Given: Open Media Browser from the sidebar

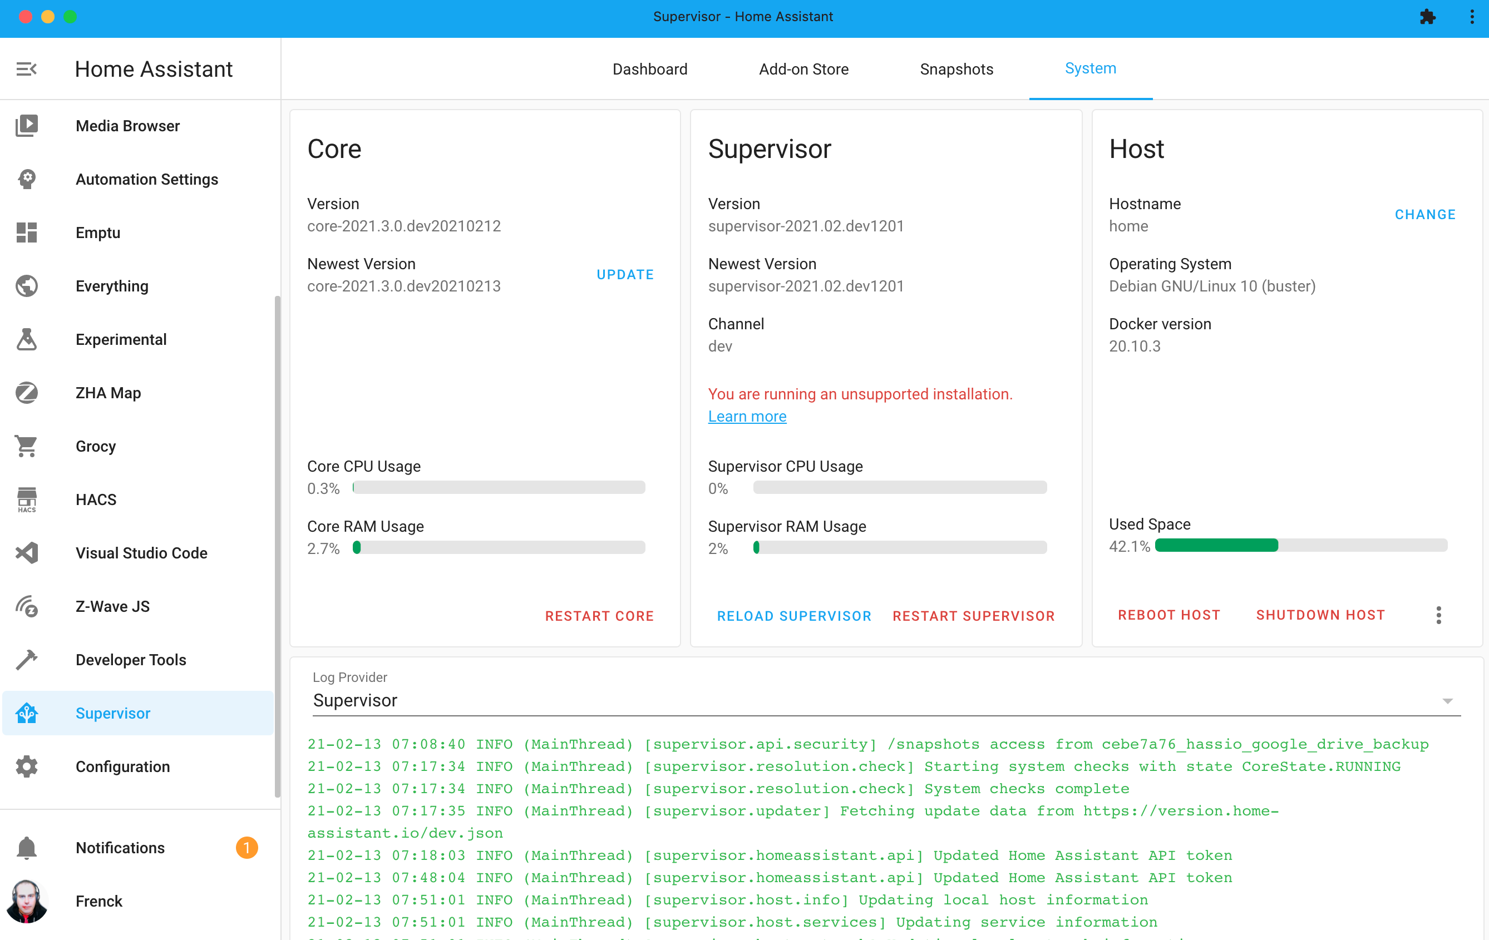Looking at the screenshot, I should coord(127,126).
